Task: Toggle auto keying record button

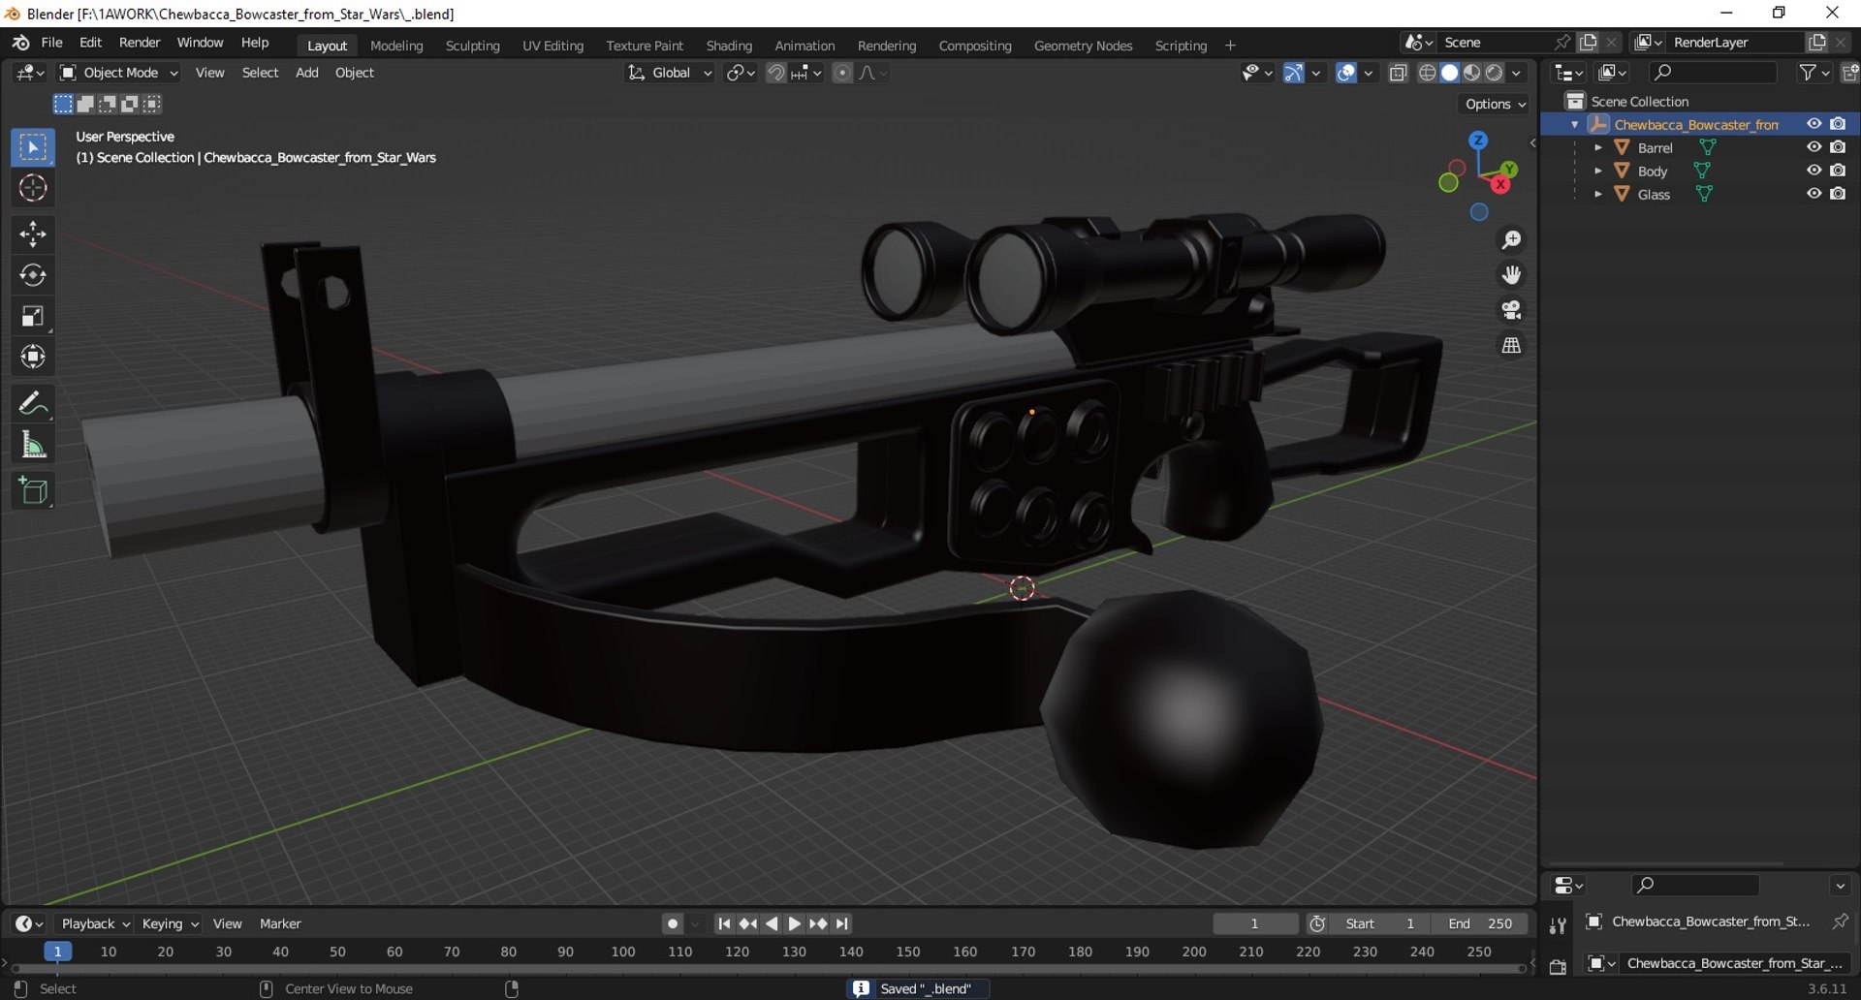Action: [x=673, y=923]
